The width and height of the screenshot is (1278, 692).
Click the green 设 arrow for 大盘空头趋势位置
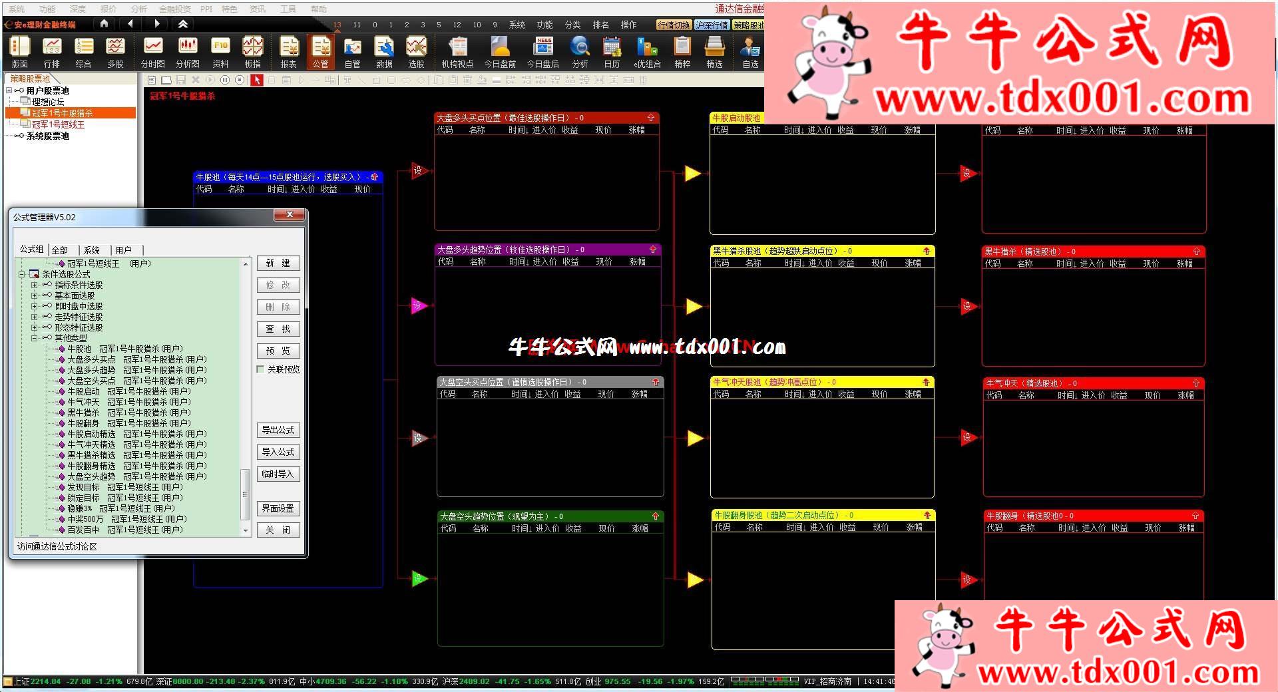(419, 578)
